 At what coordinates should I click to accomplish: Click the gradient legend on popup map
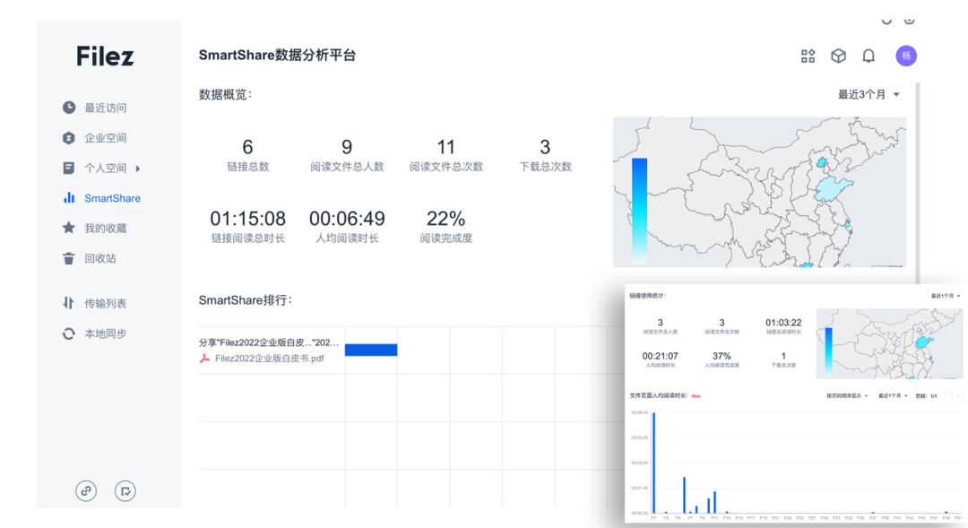click(828, 351)
